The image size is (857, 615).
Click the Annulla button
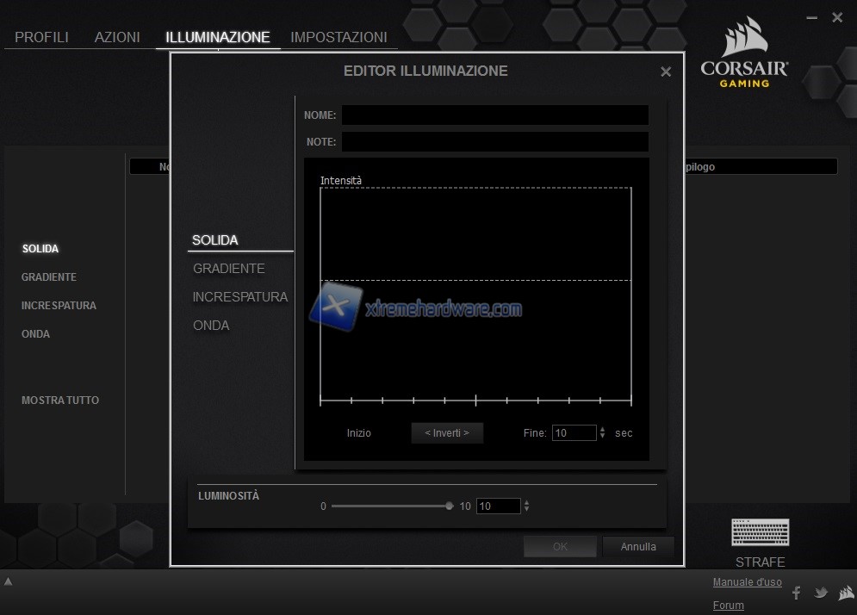pyautogui.click(x=638, y=547)
